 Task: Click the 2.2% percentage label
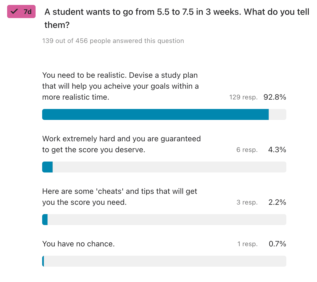(x=277, y=202)
